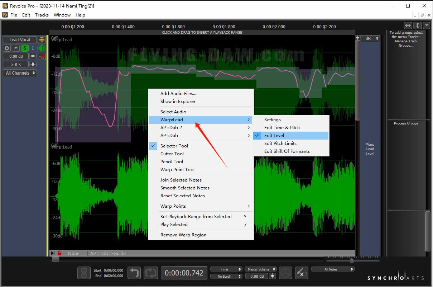
Task: Open the Time format dropdown
Action: coord(226,269)
